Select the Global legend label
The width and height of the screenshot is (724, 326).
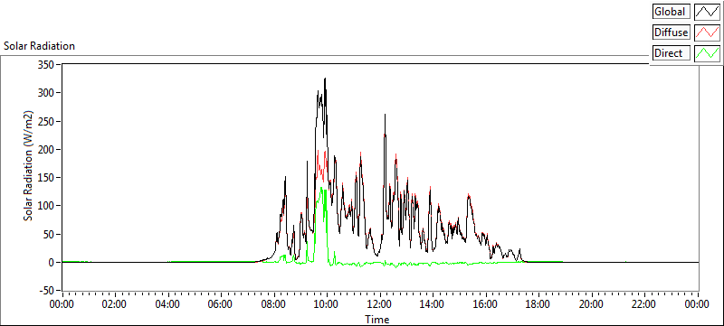672,12
